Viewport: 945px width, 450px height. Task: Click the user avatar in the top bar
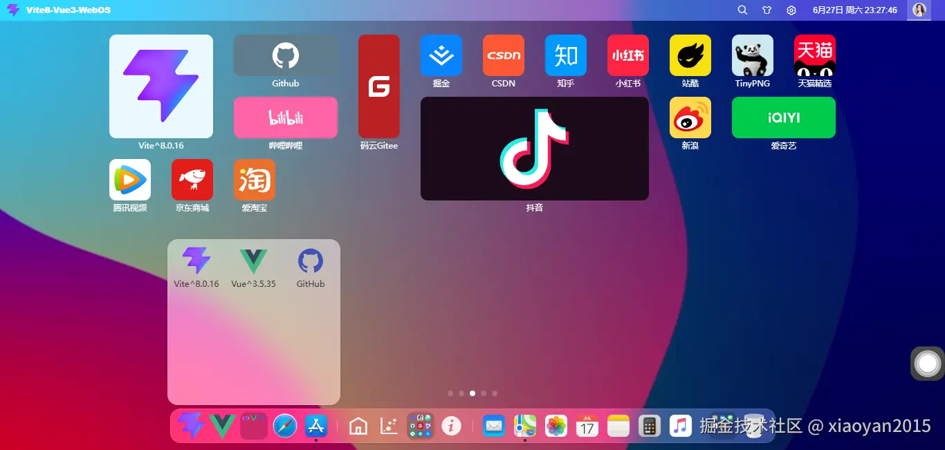pyautogui.click(x=919, y=10)
